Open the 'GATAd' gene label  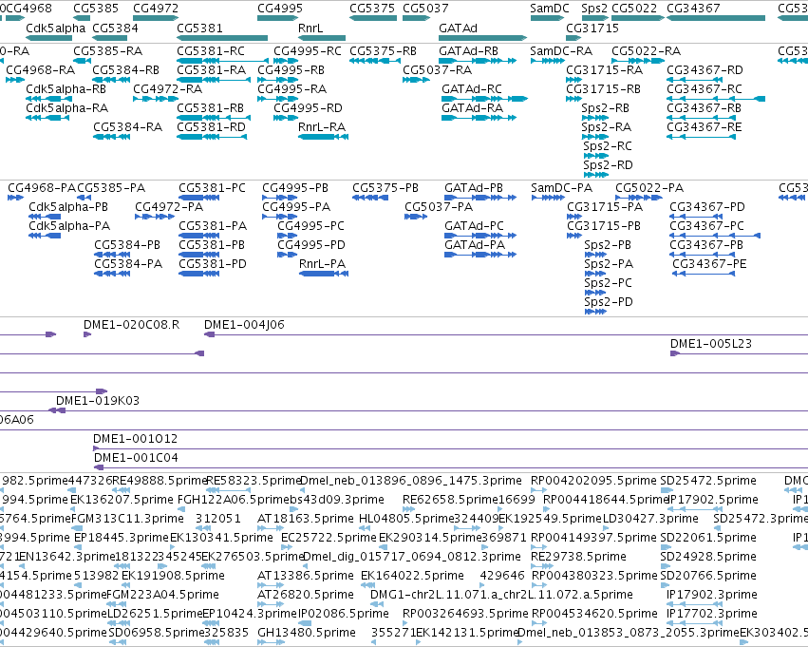click(x=458, y=29)
